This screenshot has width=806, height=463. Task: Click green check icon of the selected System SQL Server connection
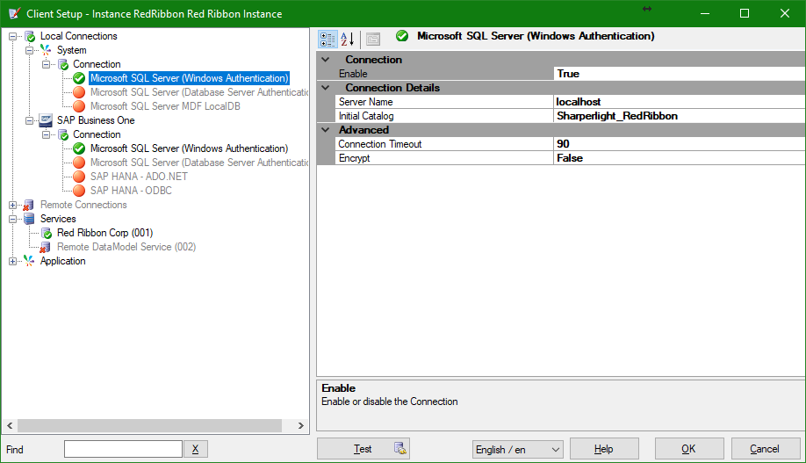[79, 78]
